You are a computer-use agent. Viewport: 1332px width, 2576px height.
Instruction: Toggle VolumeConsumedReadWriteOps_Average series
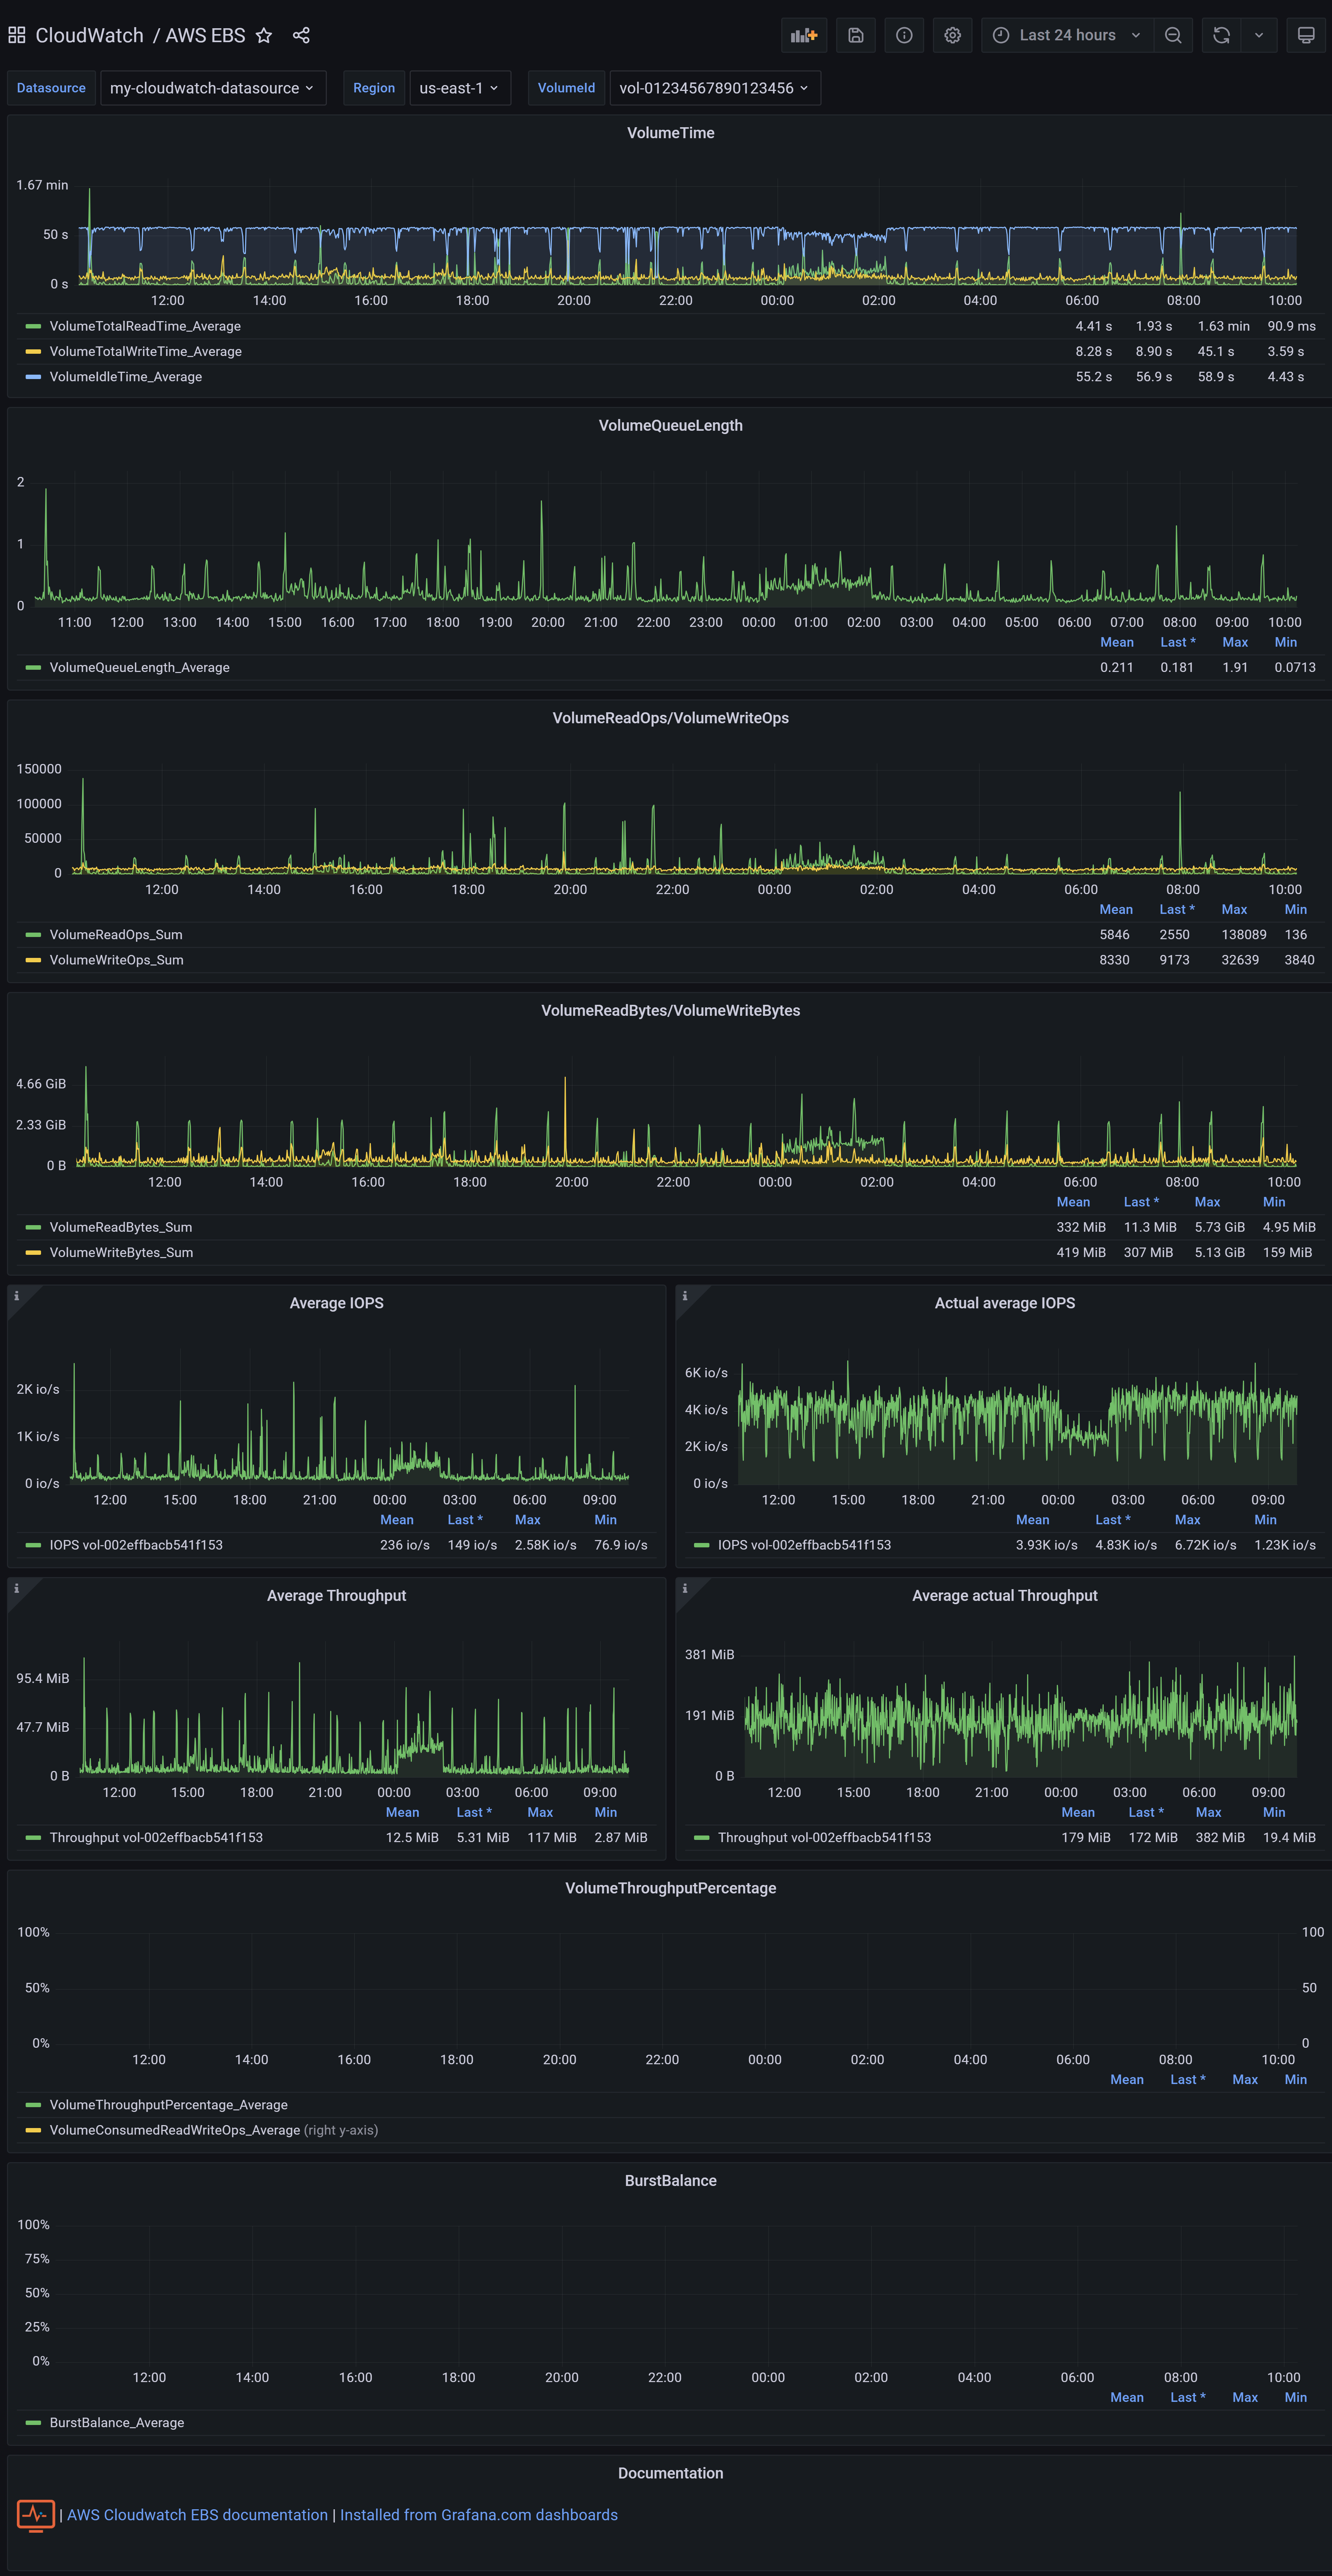175,2130
